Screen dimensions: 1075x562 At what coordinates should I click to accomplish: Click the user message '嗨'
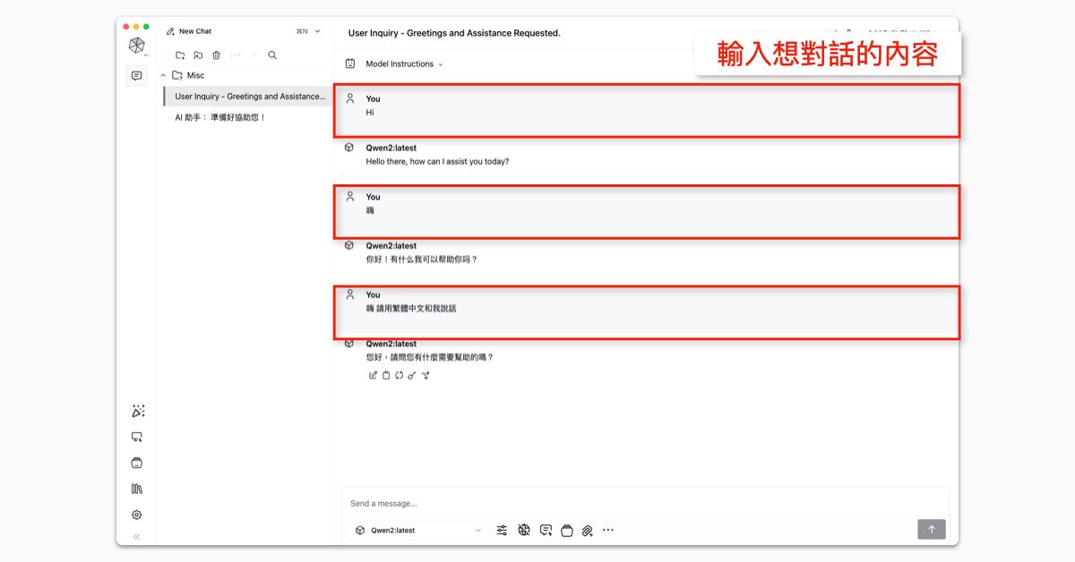tap(370, 211)
